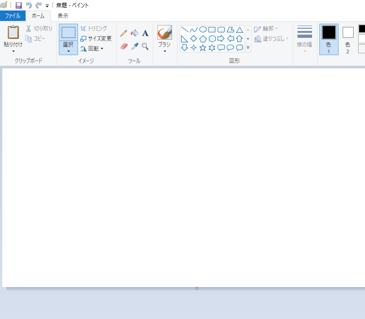Viewport: 365px width, 319px height.
Task: Click the コピー copy button
Action: [35, 38]
